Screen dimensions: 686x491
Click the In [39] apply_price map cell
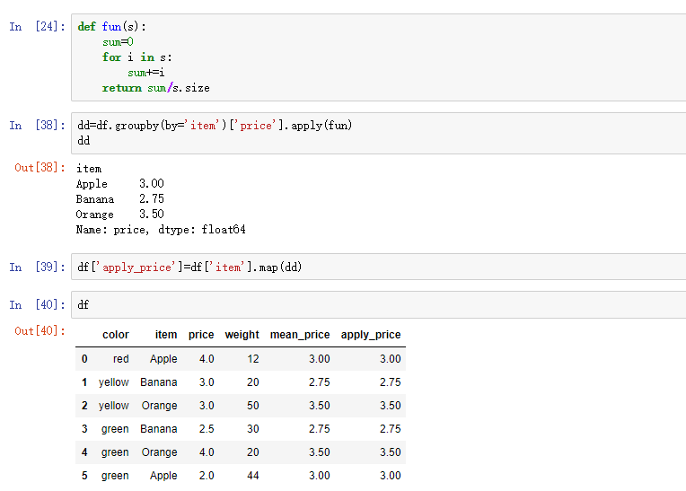click(x=378, y=267)
